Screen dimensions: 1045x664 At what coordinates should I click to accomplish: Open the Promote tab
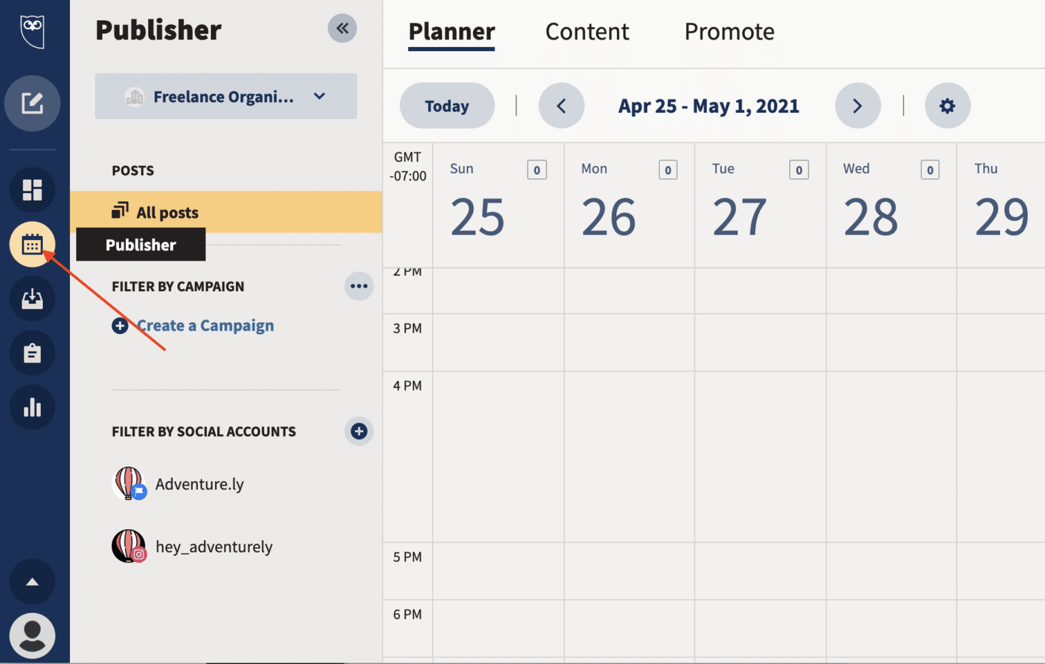click(x=729, y=31)
